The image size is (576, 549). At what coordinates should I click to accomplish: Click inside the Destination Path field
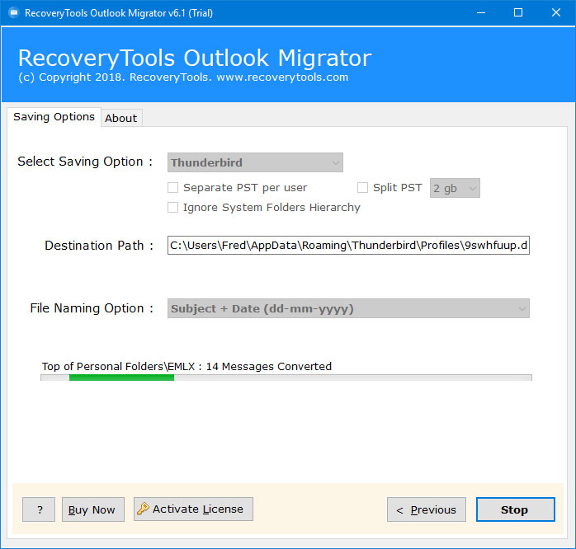click(347, 246)
